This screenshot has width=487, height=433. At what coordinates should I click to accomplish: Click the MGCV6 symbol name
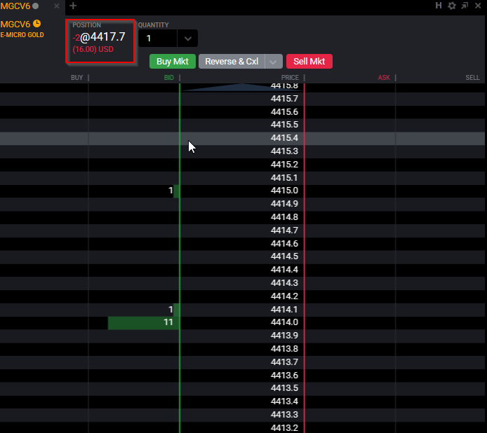click(x=15, y=25)
